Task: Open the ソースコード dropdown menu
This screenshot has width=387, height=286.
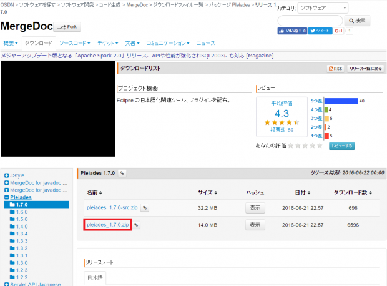Action: (74, 43)
